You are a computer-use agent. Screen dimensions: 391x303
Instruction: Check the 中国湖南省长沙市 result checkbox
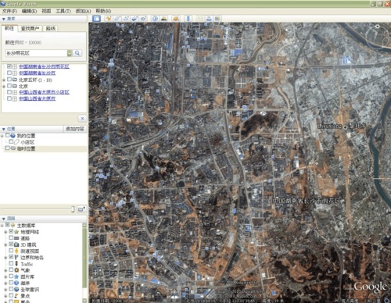tap(9, 73)
